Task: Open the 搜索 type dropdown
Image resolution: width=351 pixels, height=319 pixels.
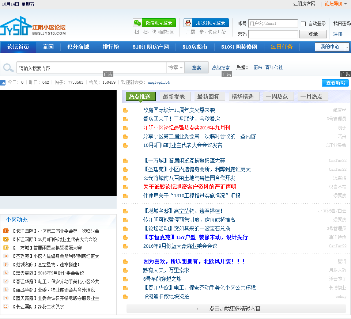Action: click(x=175, y=68)
